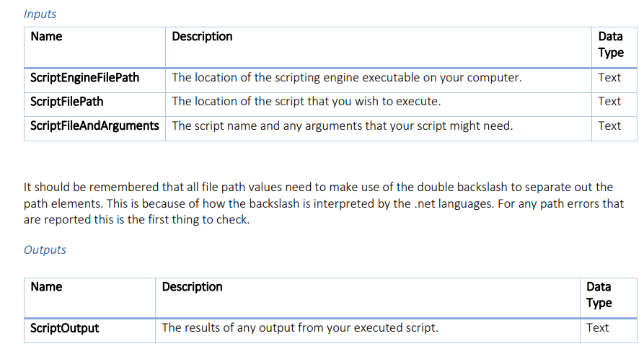Click the Text data type for ScriptEngineFilePath
The image size is (644, 349).
pyautogui.click(x=609, y=78)
